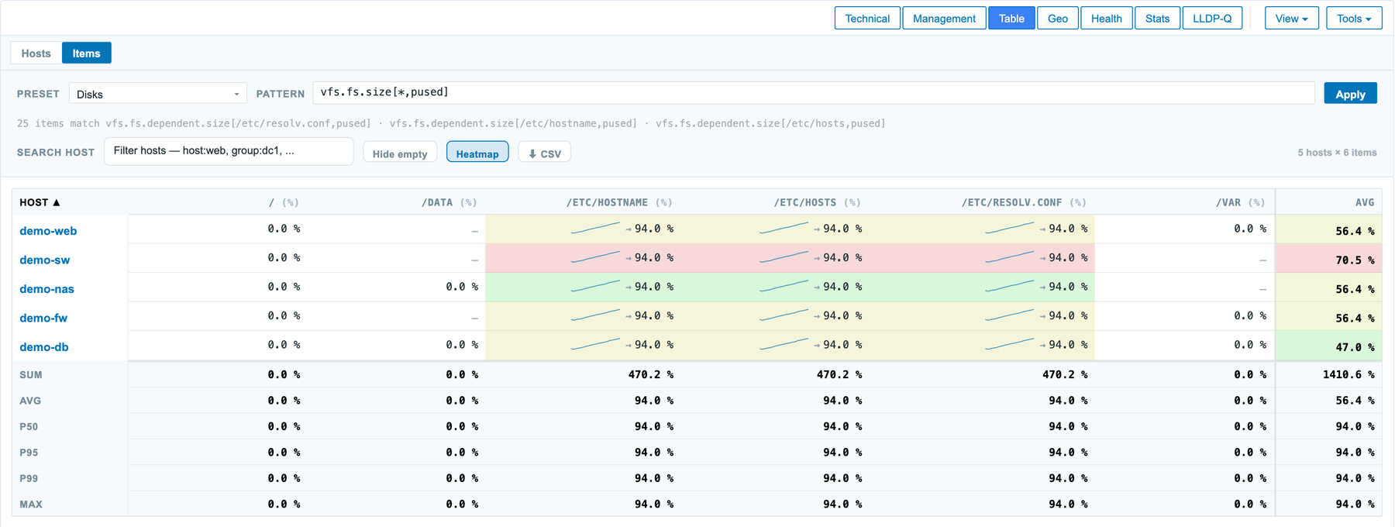Viewport: 1395px width, 527px height.
Task: Click demo-nas /DATA value 0.0 %
Action: coord(462,287)
